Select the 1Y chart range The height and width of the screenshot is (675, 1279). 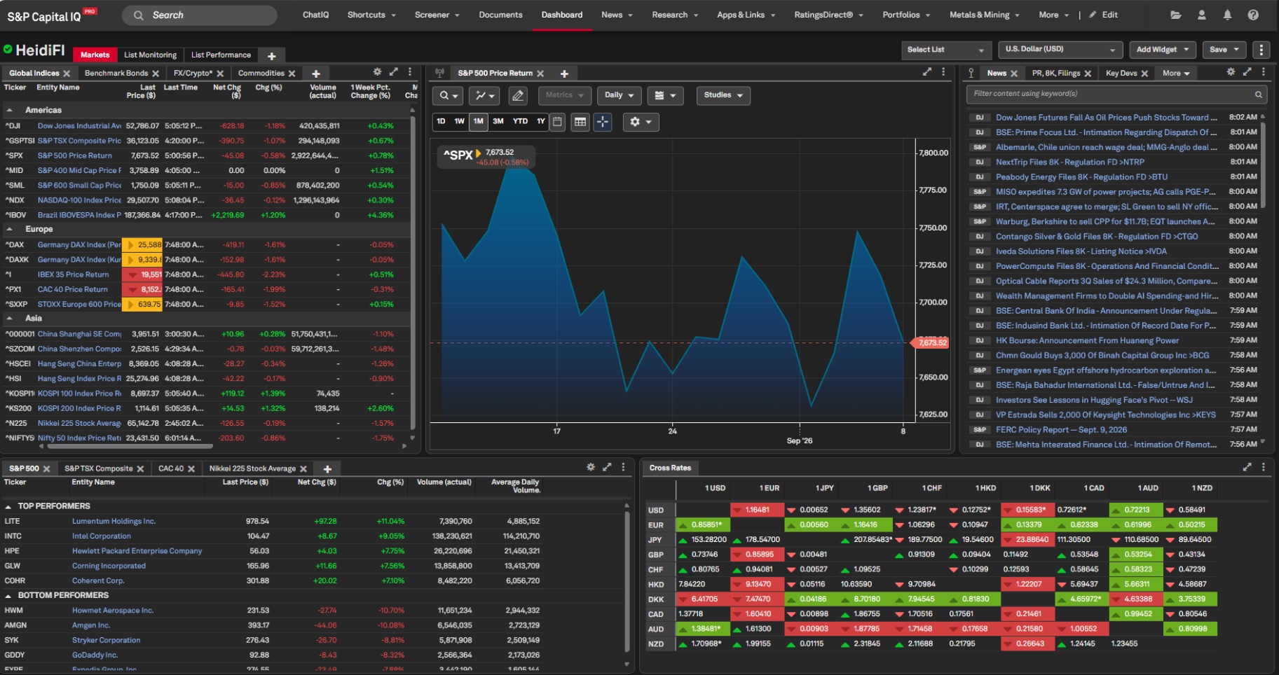(x=541, y=122)
